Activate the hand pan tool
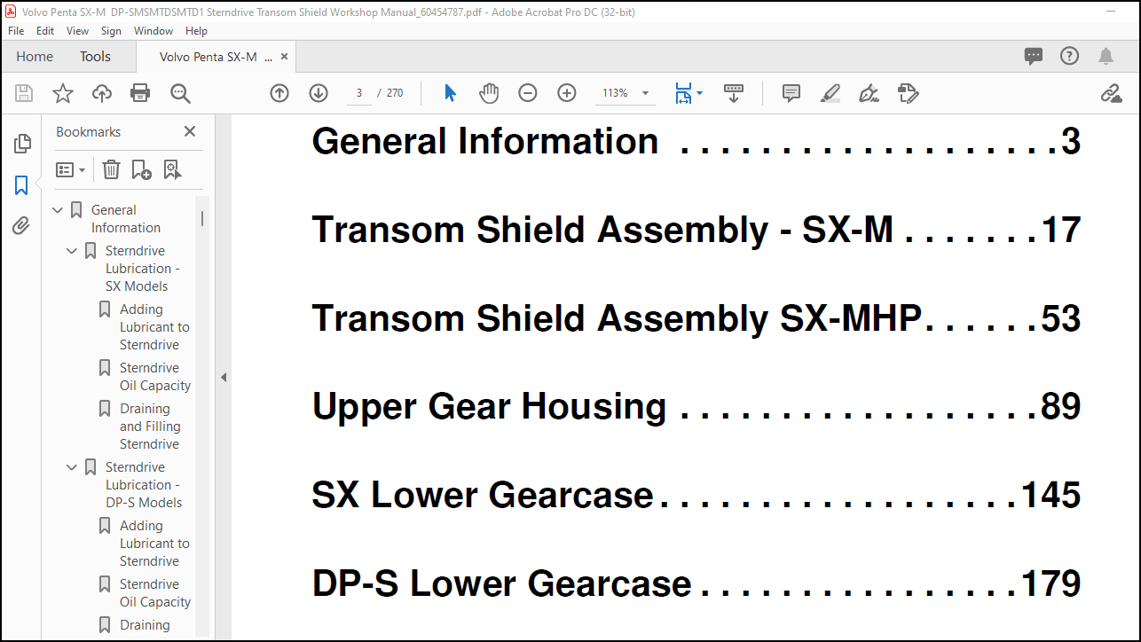Viewport: 1141px width, 642px height. pyautogui.click(x=489, y=93)
